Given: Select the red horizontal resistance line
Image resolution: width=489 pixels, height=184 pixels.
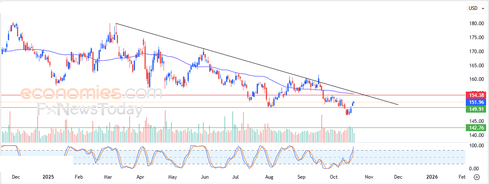Looking at the screenshot, I should [232, 95].
